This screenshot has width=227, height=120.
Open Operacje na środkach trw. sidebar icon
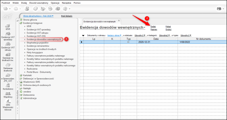[8, 54]
